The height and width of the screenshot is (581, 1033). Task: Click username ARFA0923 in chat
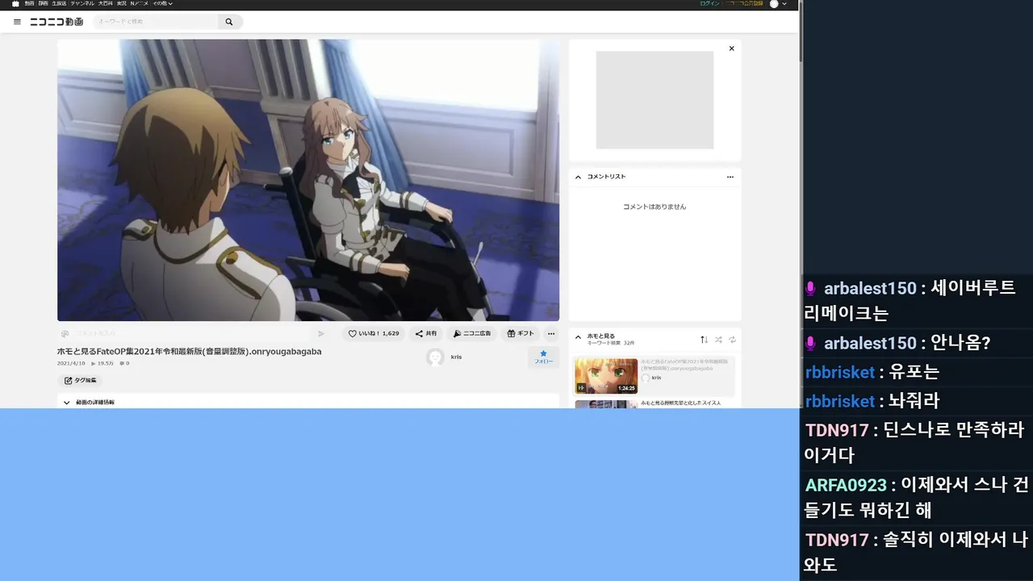846,485
